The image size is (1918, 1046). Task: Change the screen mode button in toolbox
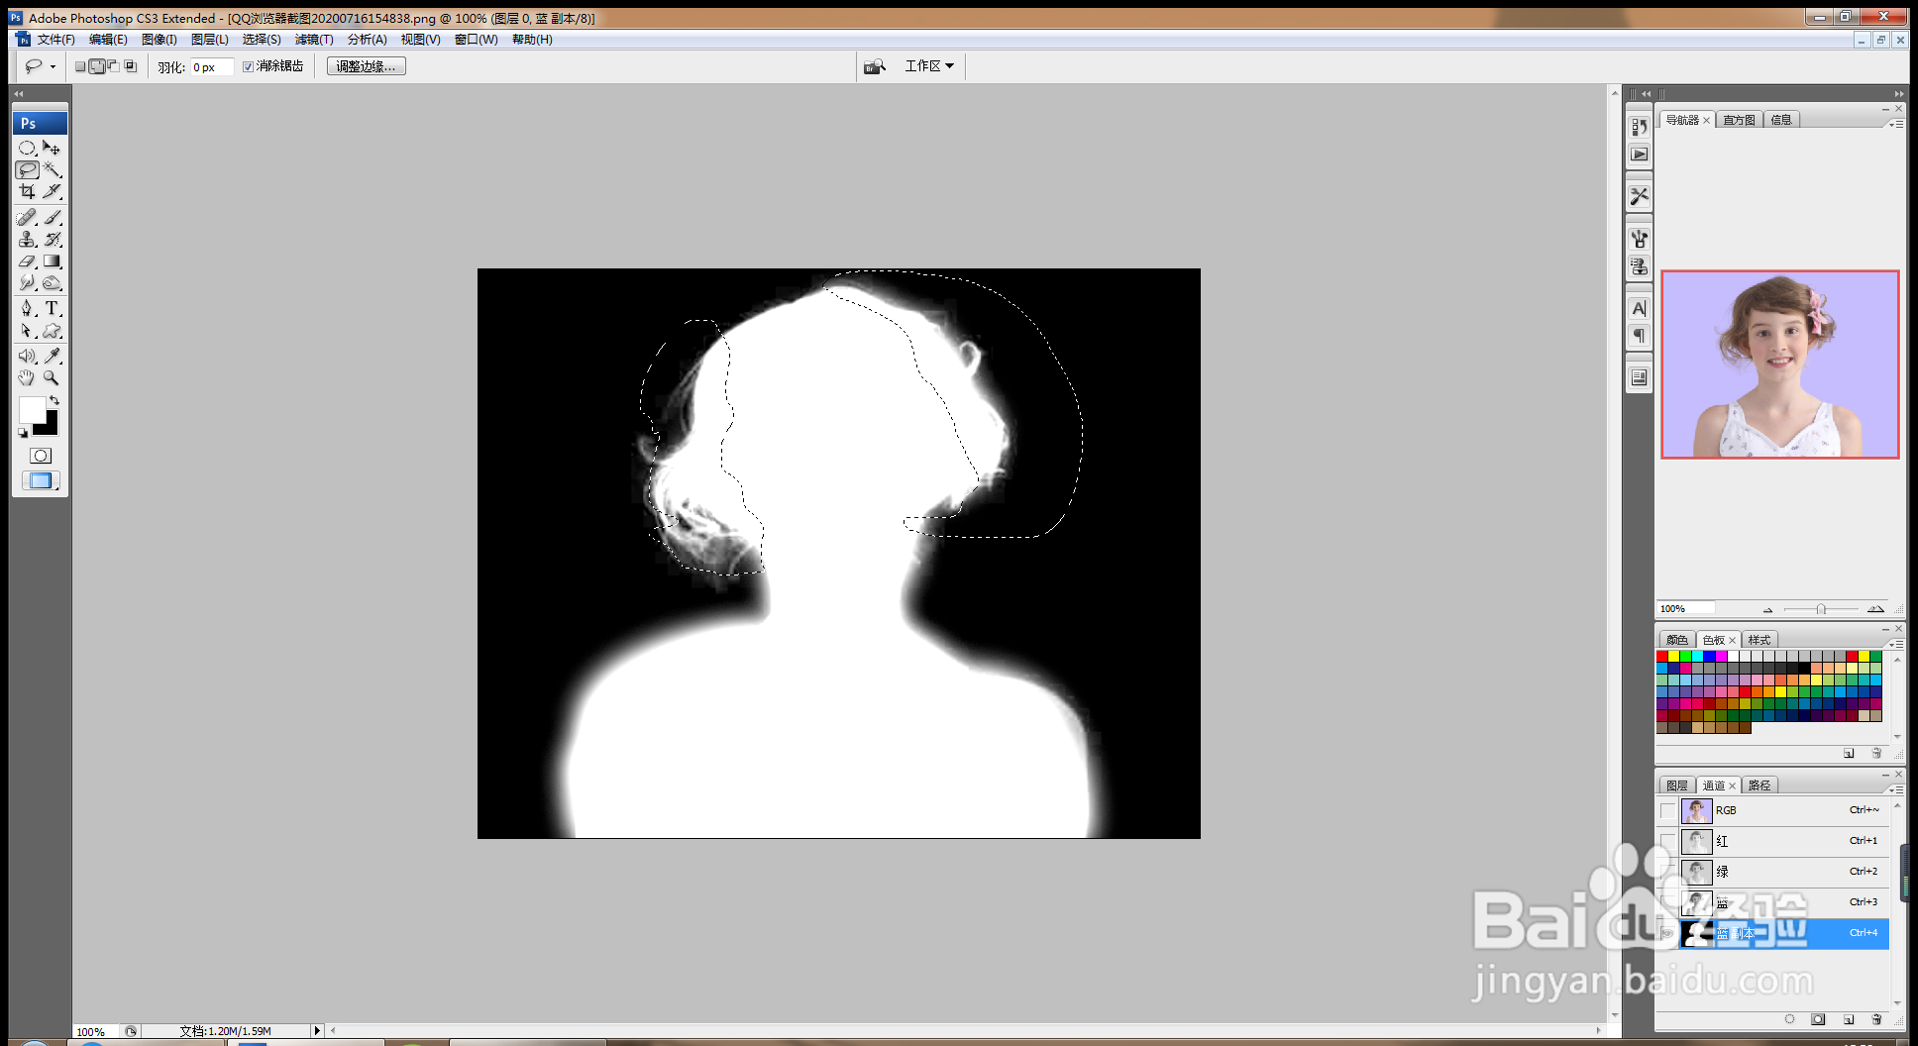point(41,481)
